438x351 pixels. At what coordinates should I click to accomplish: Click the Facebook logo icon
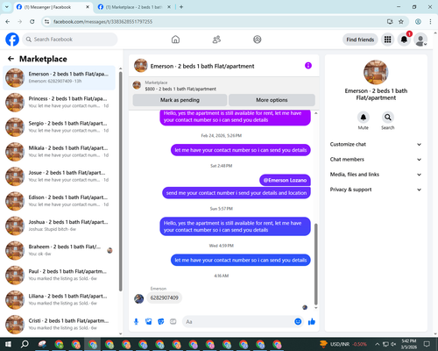tap(12, 39)
